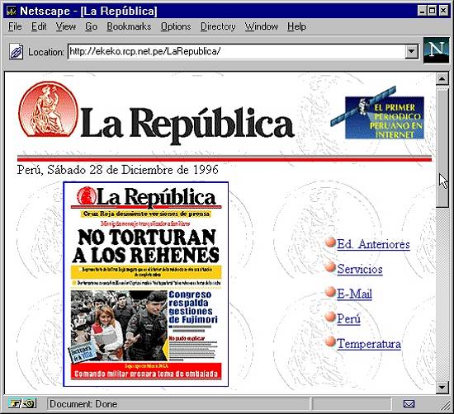This screenshot has width=454, height=414.
Task: Click the status bar progress indicator
Action: tap(352, 404)
